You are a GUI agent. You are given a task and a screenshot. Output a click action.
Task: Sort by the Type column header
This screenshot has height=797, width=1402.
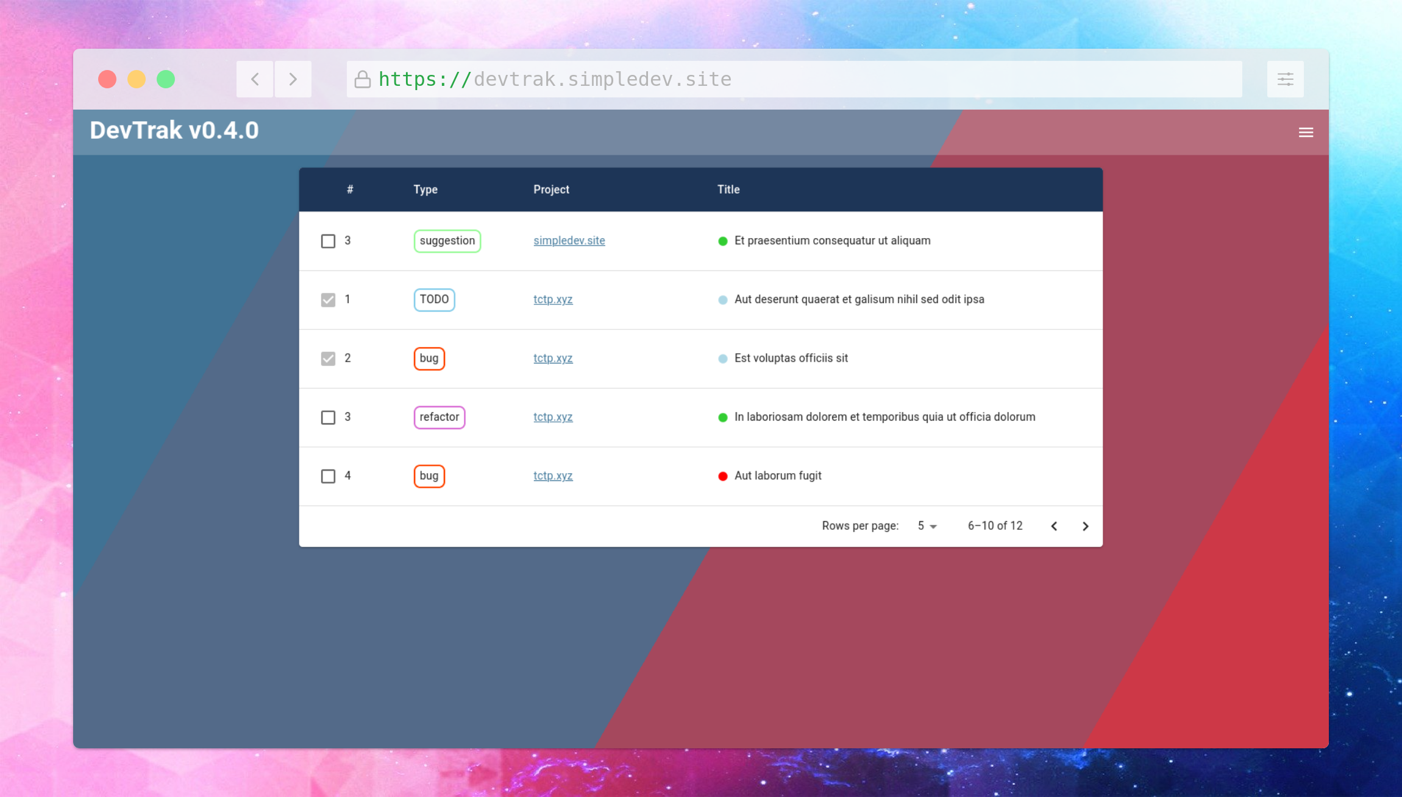[x=425, y=189]
